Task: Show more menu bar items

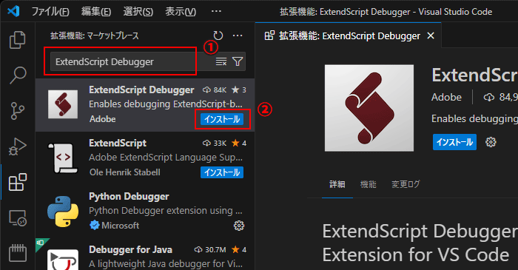Action: 216,11
